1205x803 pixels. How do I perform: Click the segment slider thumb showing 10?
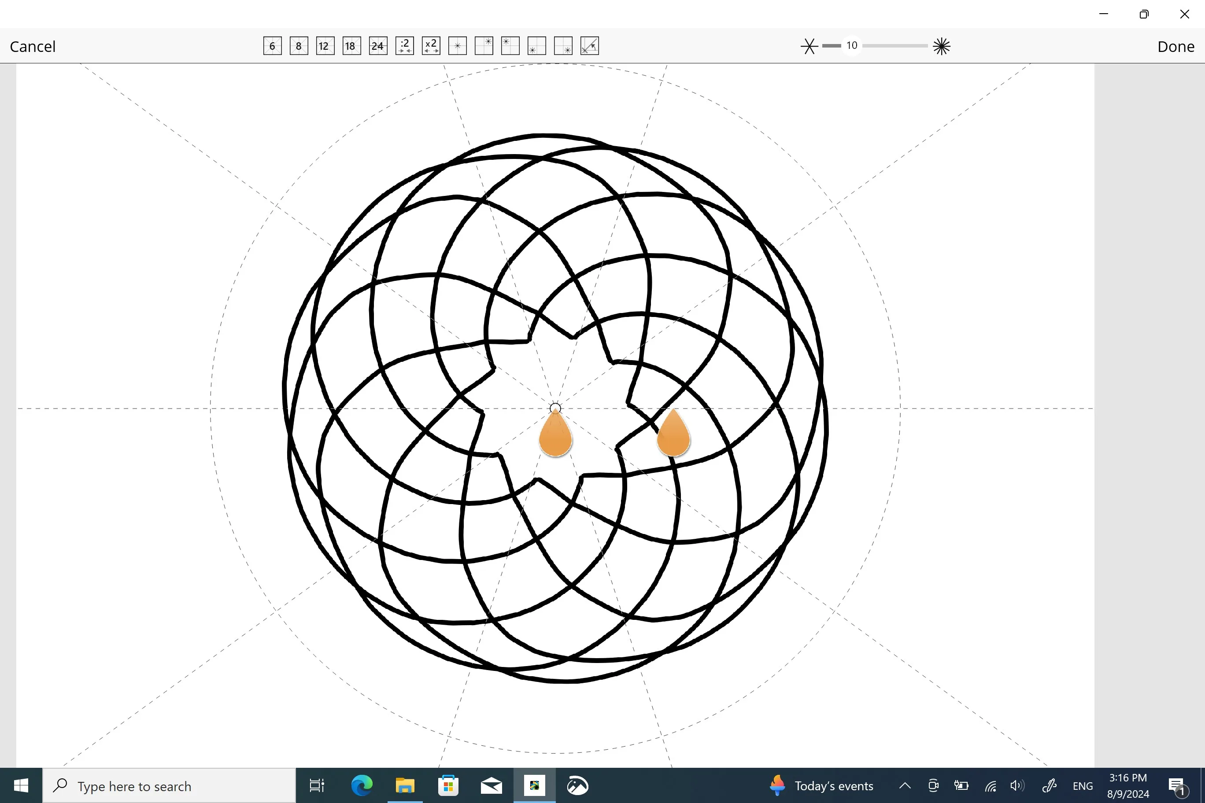pos(851,46)
